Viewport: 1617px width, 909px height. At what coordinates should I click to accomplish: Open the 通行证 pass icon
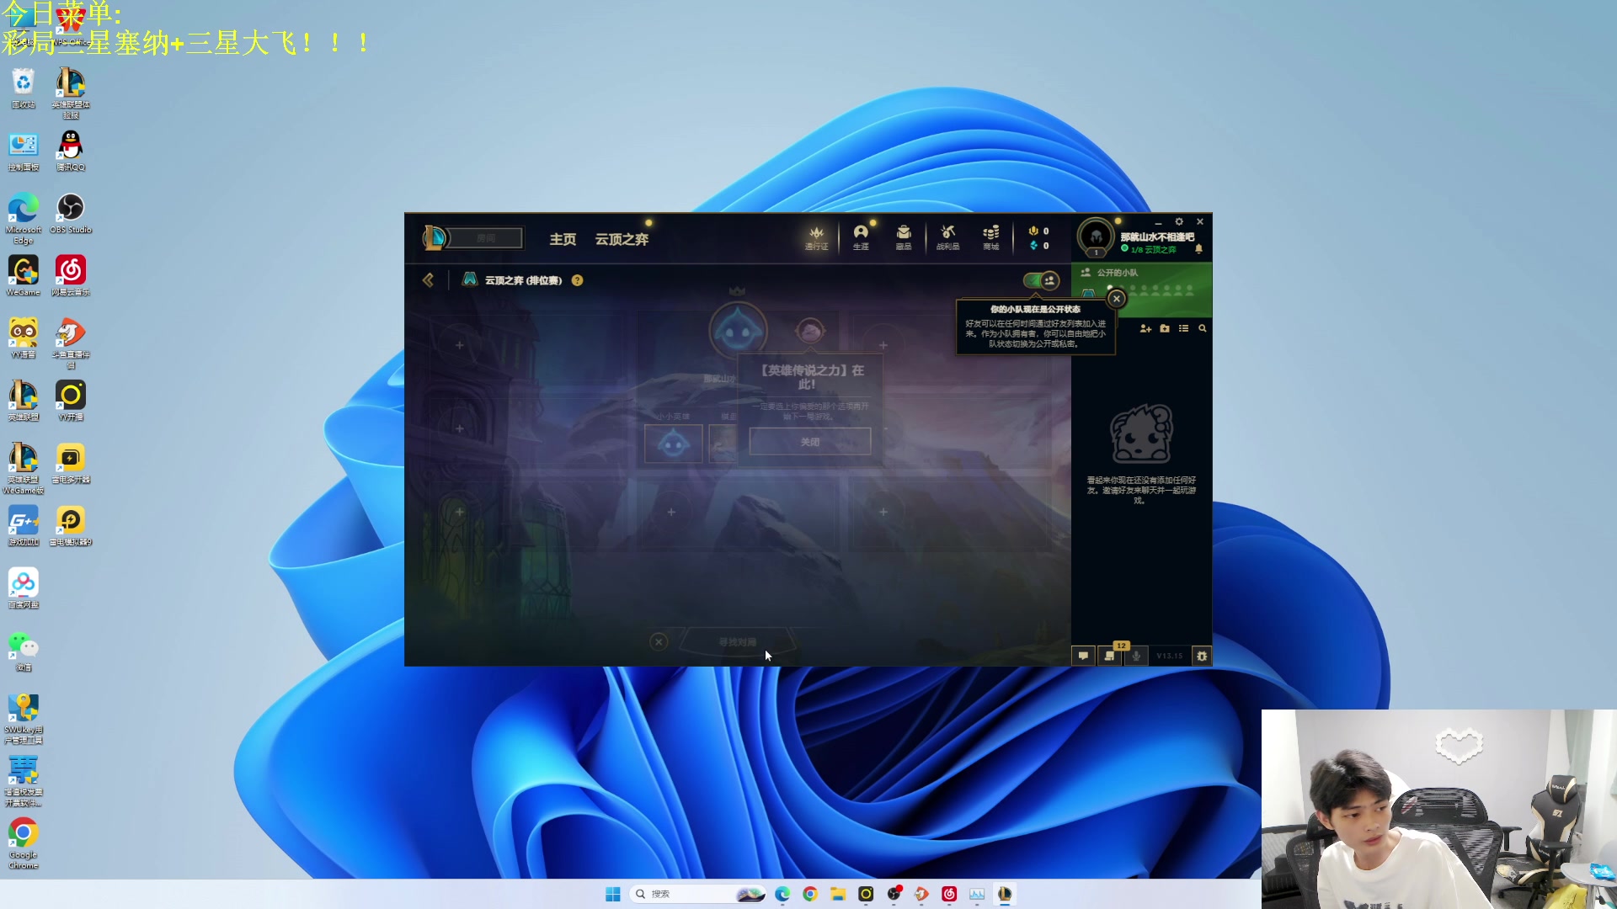pyautogui.click(x=816, y=237)
